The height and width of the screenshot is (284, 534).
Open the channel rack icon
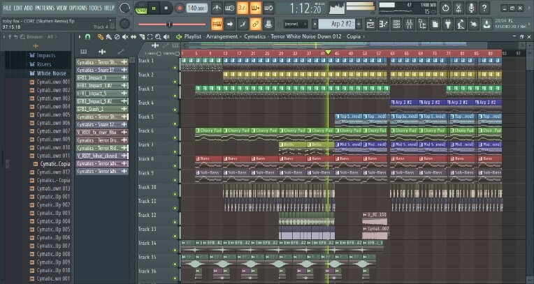tap(396, 24)
